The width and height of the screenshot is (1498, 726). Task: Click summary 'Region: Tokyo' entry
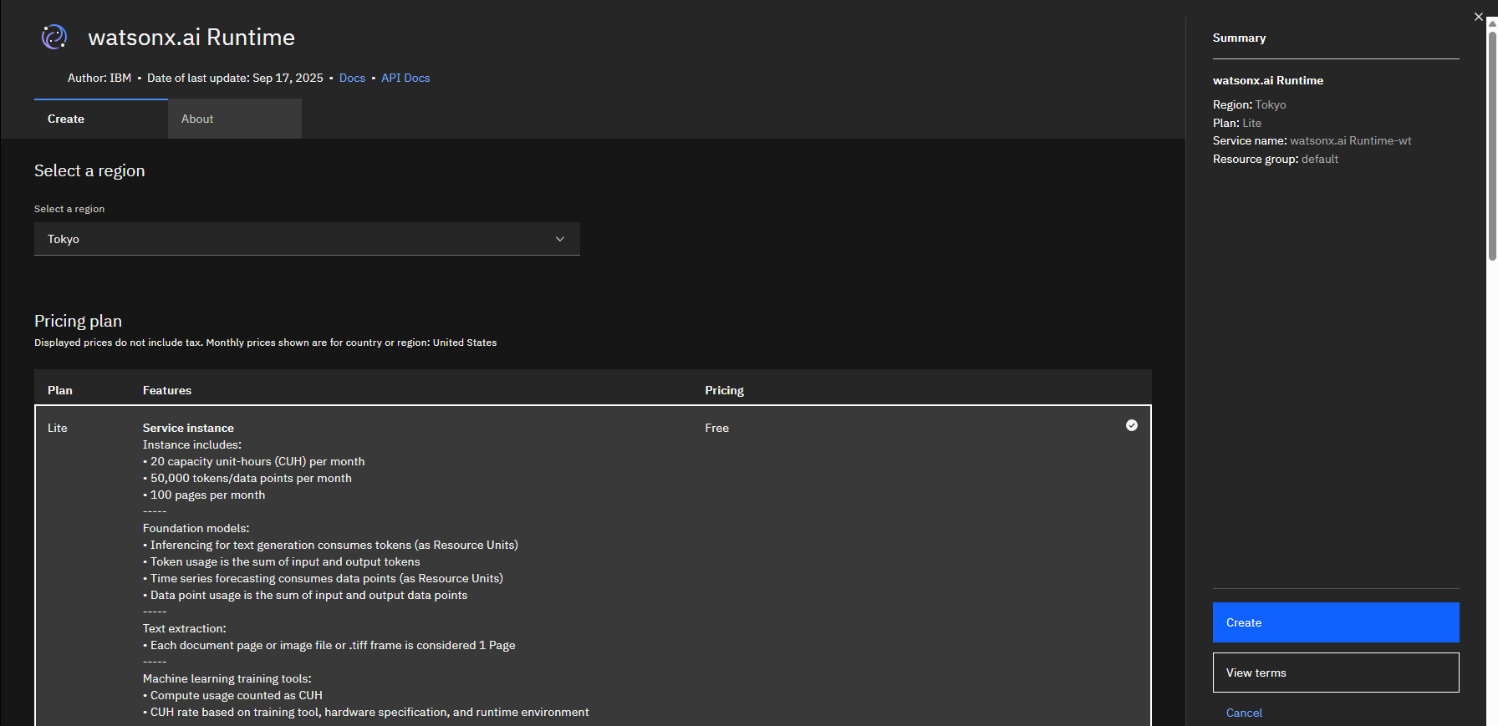click(1249, 104)
